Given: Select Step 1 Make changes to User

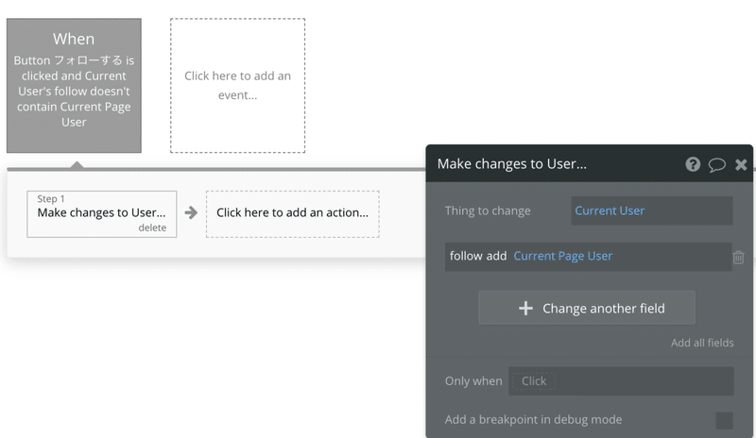Looking at the screenshot, I should pos(102,214).
